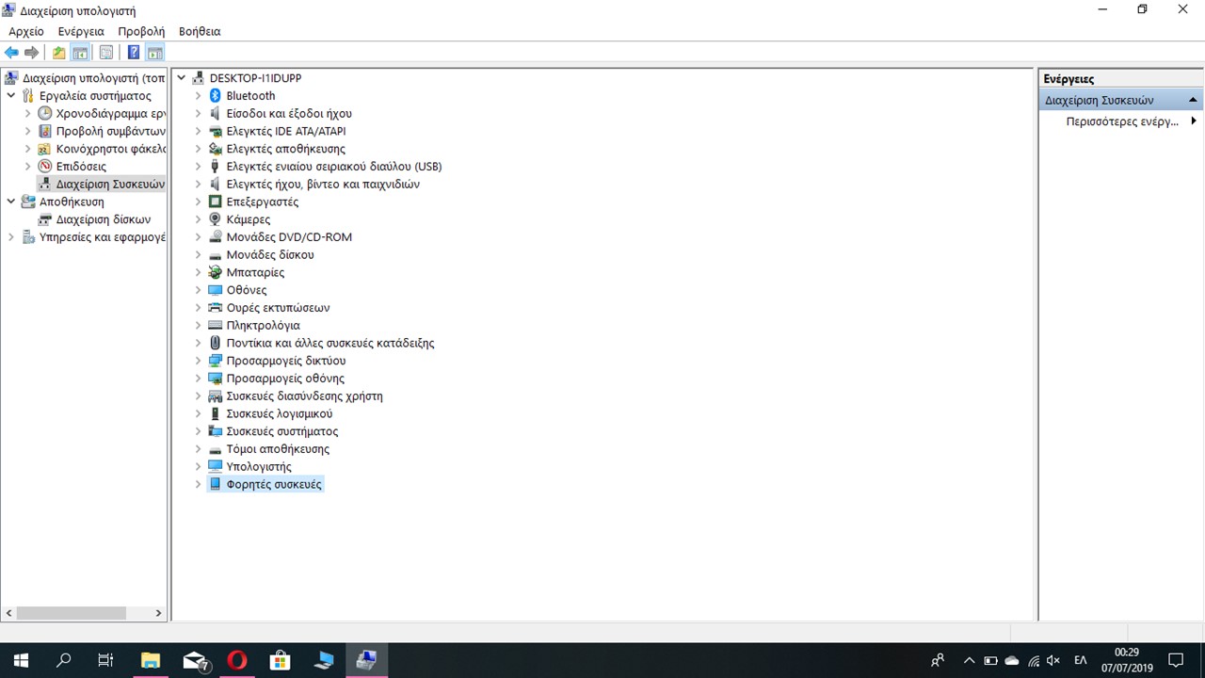The width and height of the screenshot is (1205, 678).
Task: Toggle the Show/Hide Action Pane button
Action: pos(155,53)
